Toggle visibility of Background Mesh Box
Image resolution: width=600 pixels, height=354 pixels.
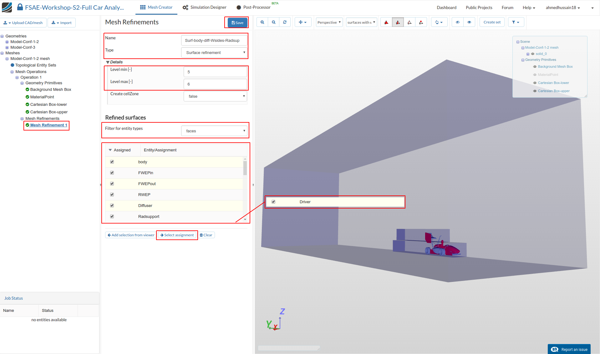[x=535, y=67]
